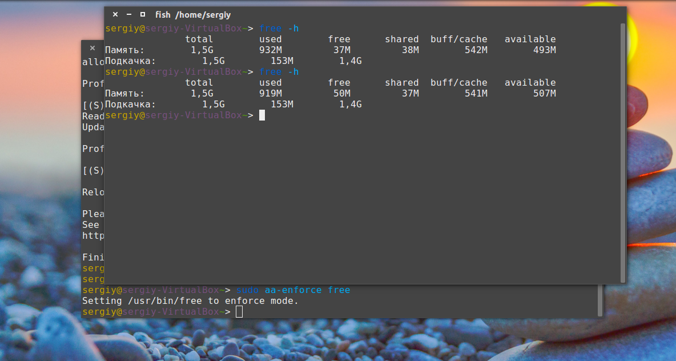Click the 37M free memory value in first output
The image size is (676, 361).
pos(342,50)
